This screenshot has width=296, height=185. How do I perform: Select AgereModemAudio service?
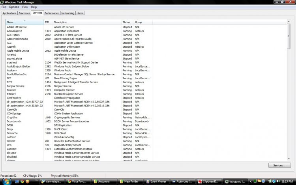17,39
